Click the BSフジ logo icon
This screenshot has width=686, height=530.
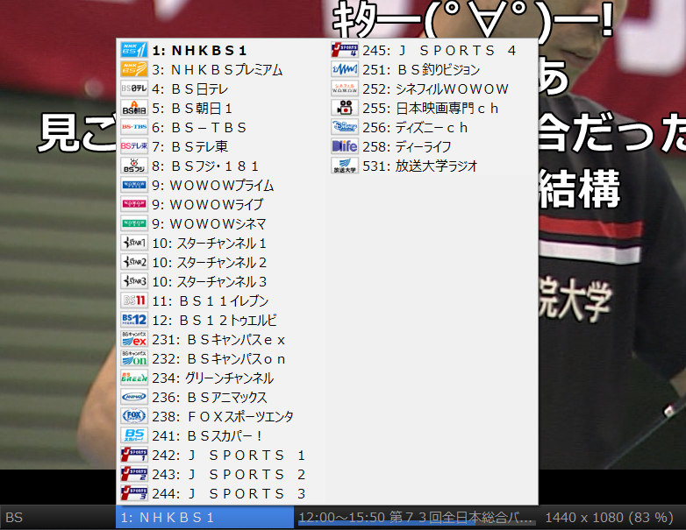134,166
